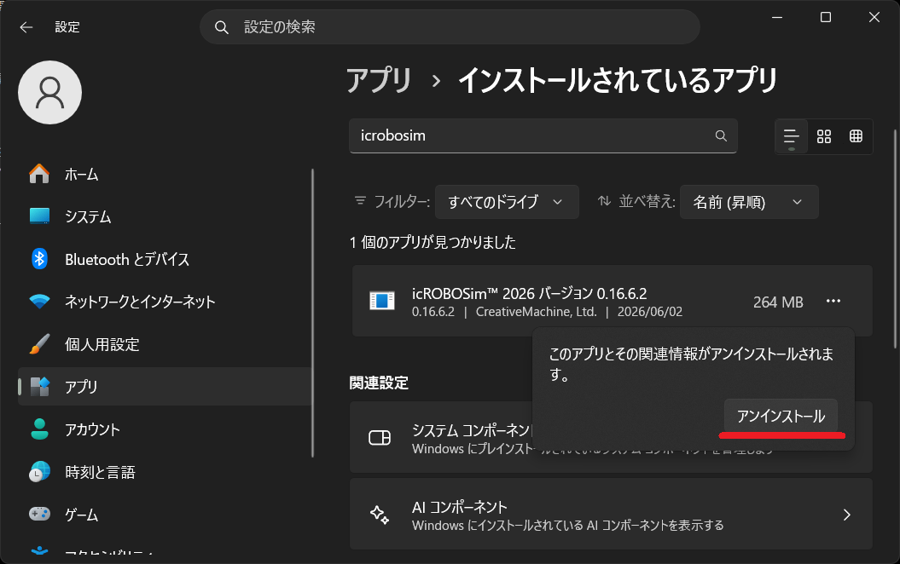
Task: Click the ゲーム controller icon
Action: click(x=39, y=514)
